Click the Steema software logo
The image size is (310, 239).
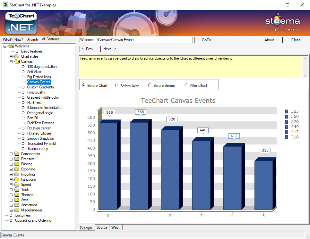(x=282, y=22)
